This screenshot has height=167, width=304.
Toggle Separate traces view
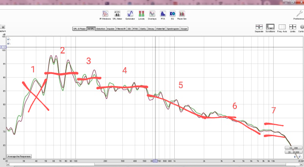[259, 28]
